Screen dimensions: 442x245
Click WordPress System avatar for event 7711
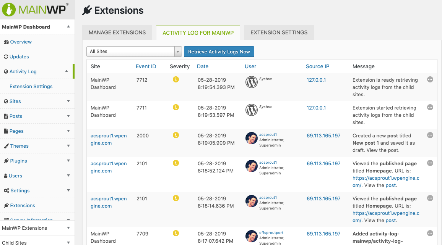click(252, 110)
